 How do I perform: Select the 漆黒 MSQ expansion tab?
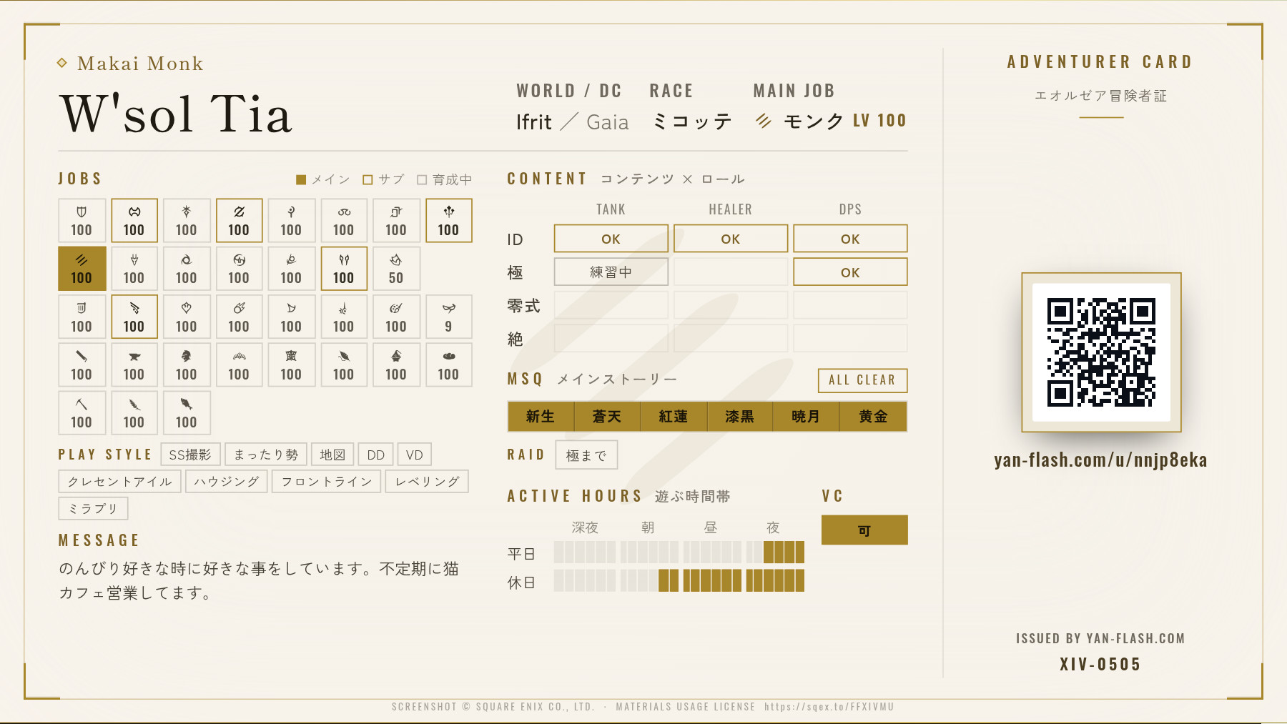[x=739, y=417]
